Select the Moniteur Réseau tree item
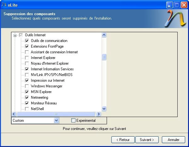The height and width of the screenshot is (147, 189). tap(44, 103)
